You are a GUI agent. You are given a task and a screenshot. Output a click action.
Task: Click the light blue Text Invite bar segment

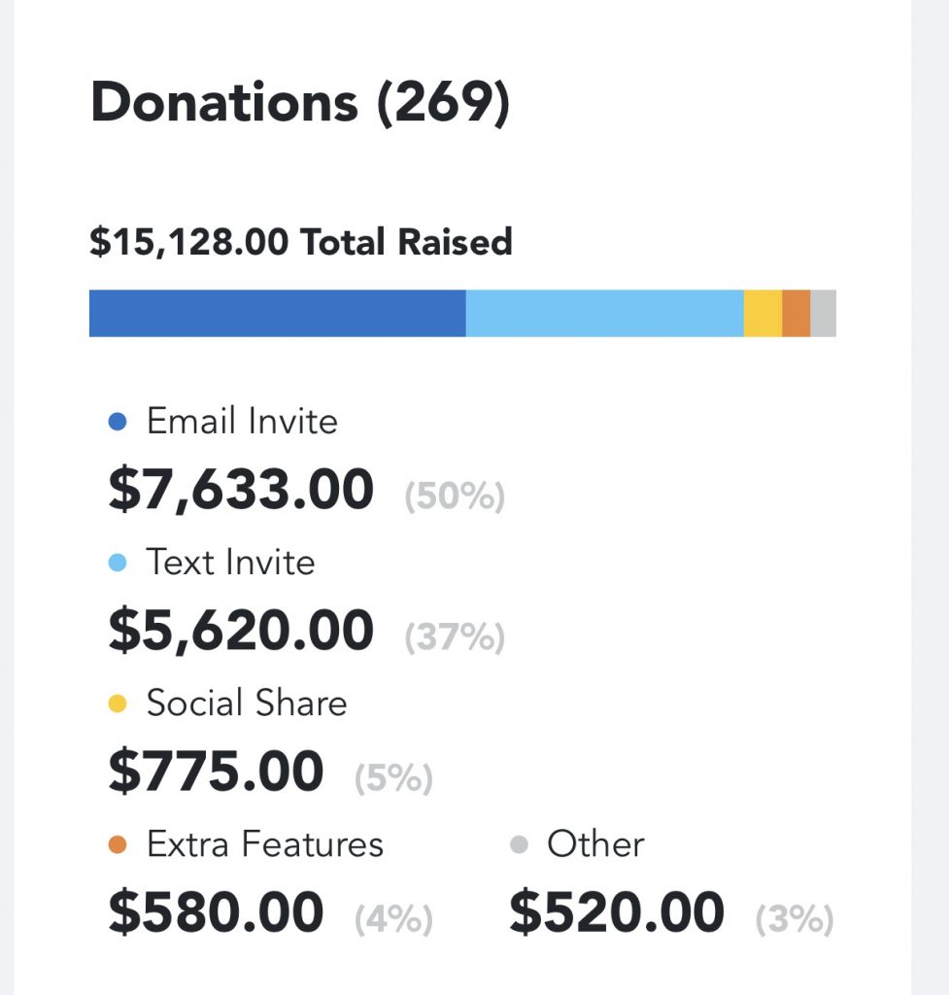[x=604, y=314]
